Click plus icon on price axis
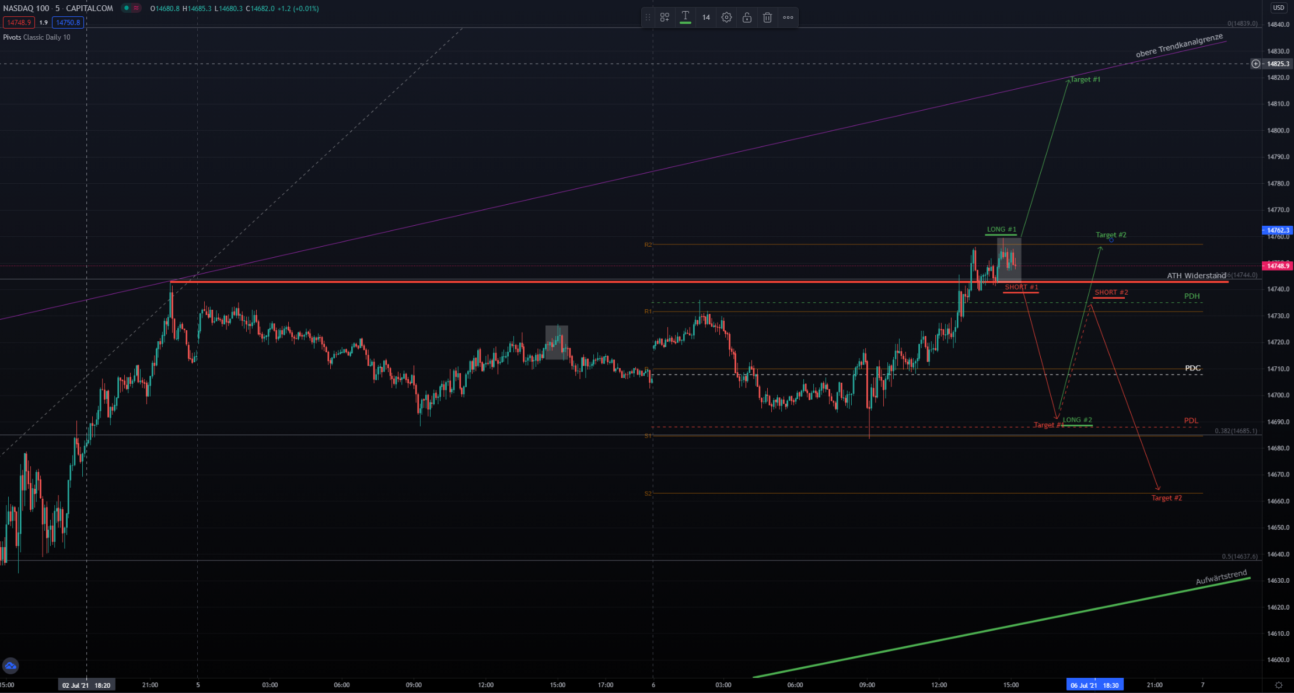This screenshot has width=1294, height=693. pos(1255,64)
